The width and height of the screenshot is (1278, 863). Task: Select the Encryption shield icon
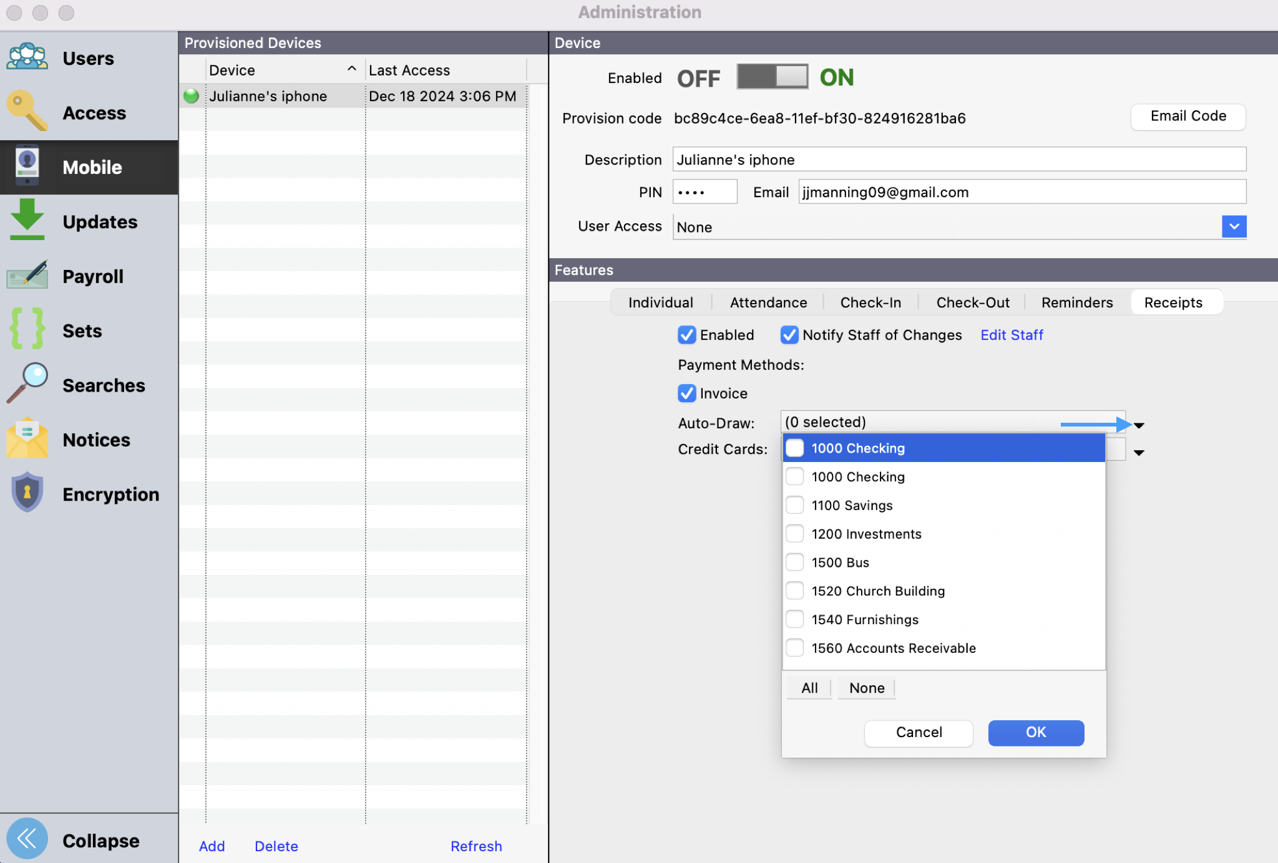tap(27, 493)
